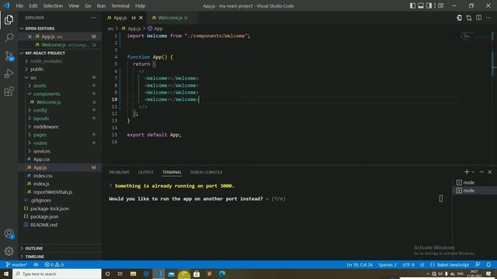Image resolution: width=497 pixels, height=279 pixels.
Task: Toggle the secondary side bar layout icon
Action: pos(429,5)
